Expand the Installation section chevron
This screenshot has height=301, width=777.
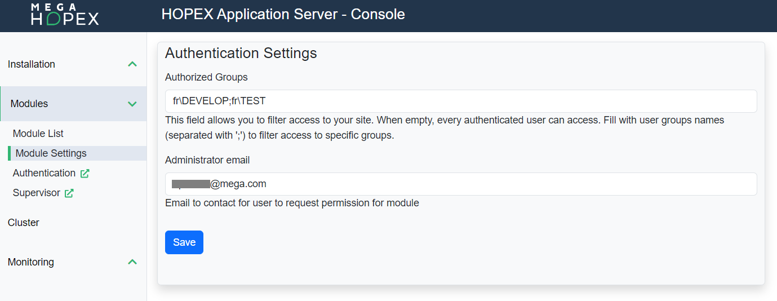(x=132, y=64)
